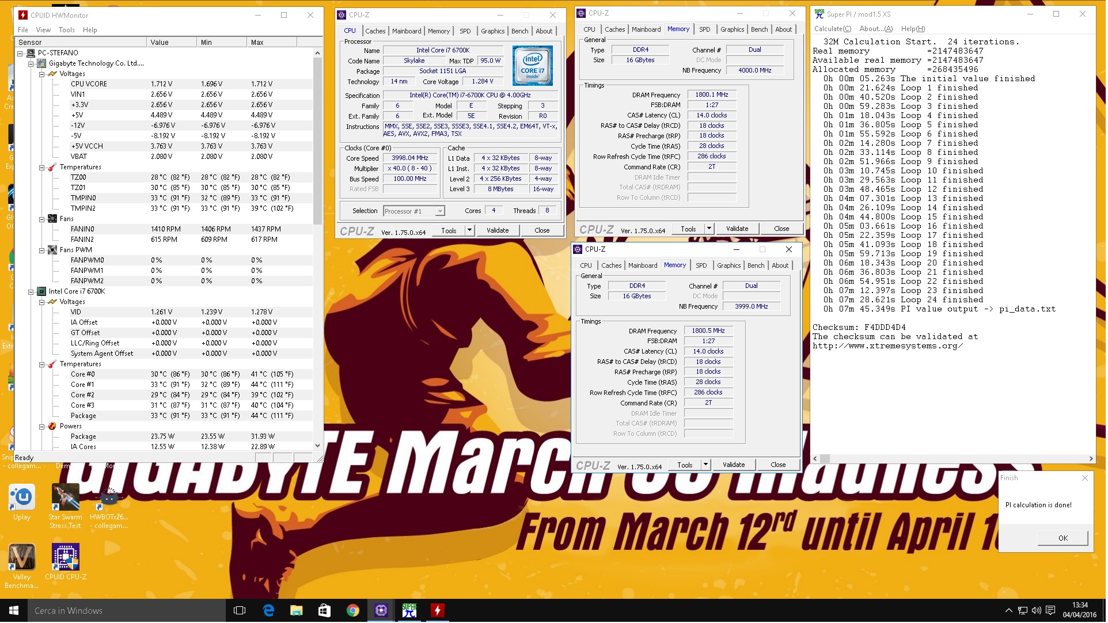This screenshot has height=623, width=1108.
Task: Open Action Center notifications icon
Action: pos(1050,611)
